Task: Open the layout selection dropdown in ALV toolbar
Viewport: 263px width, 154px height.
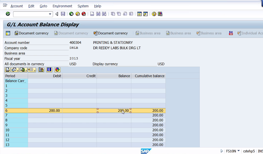Action: pos(32,70)
